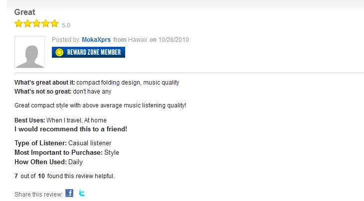Viewport: 364px width, 201px height.
Task: Click the review title "Great"
Action: click(24, 12)
